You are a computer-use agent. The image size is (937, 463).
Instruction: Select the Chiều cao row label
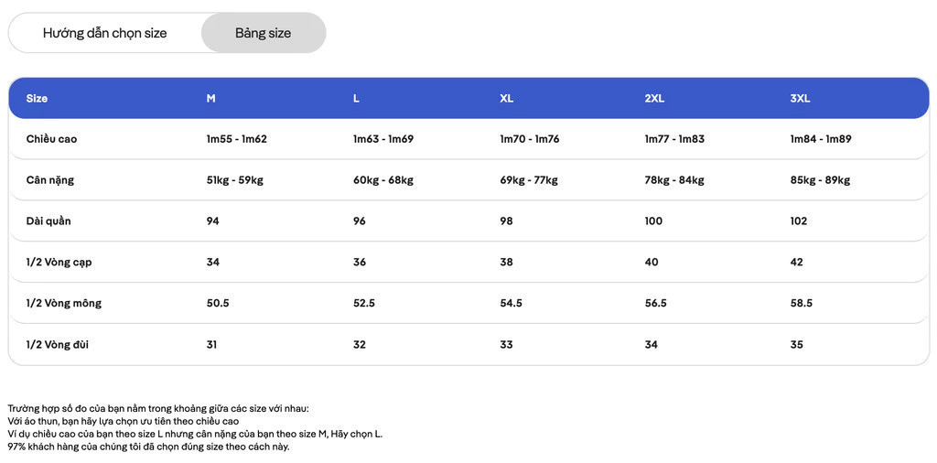point(51,139)
